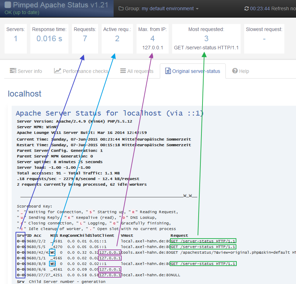Click the Most requested tile

[x=206, y=39]
